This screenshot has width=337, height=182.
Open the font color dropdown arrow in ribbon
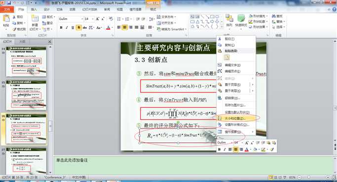point(112,28)
